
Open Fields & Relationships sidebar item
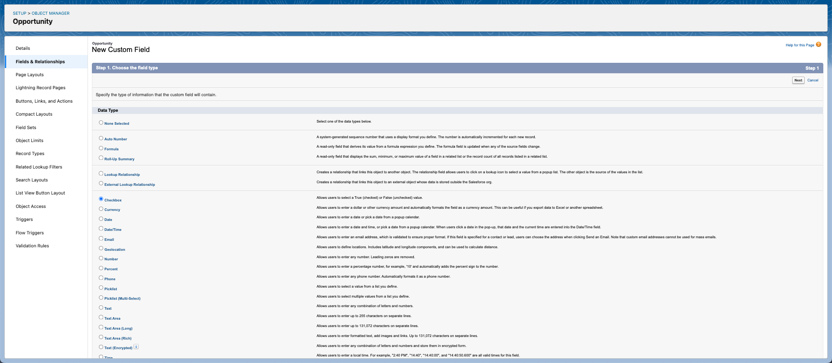[x=40, y=62]
